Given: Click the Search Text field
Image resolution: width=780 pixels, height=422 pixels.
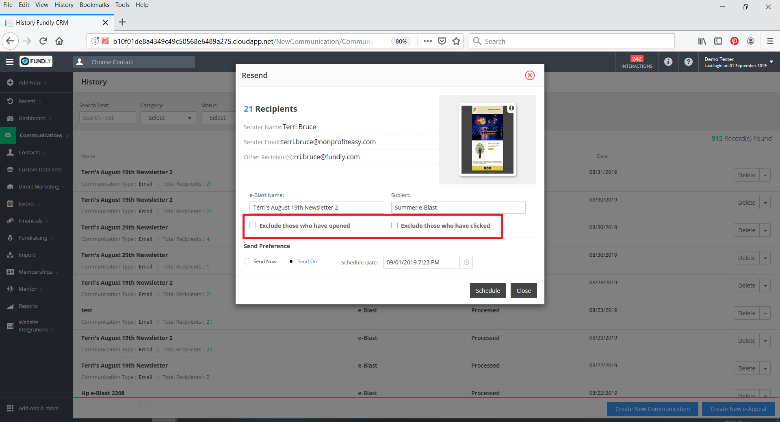Looking at the screenshot, I should click(108, 118).
